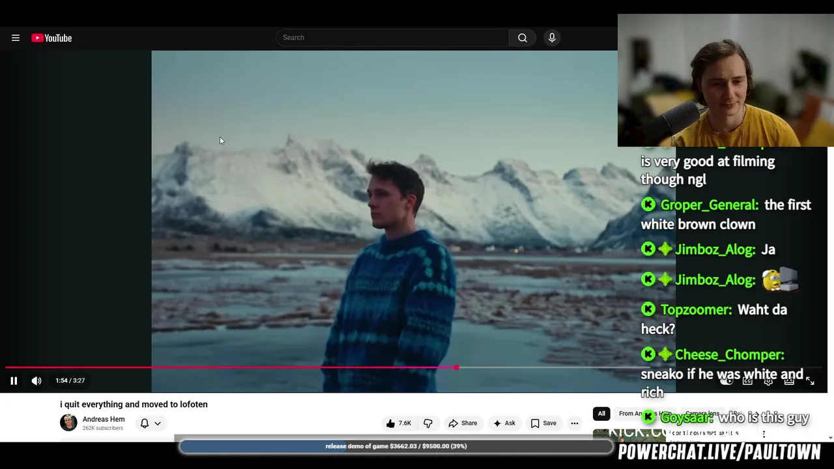Grab the red playhead dot

click(x=457, y=368)
